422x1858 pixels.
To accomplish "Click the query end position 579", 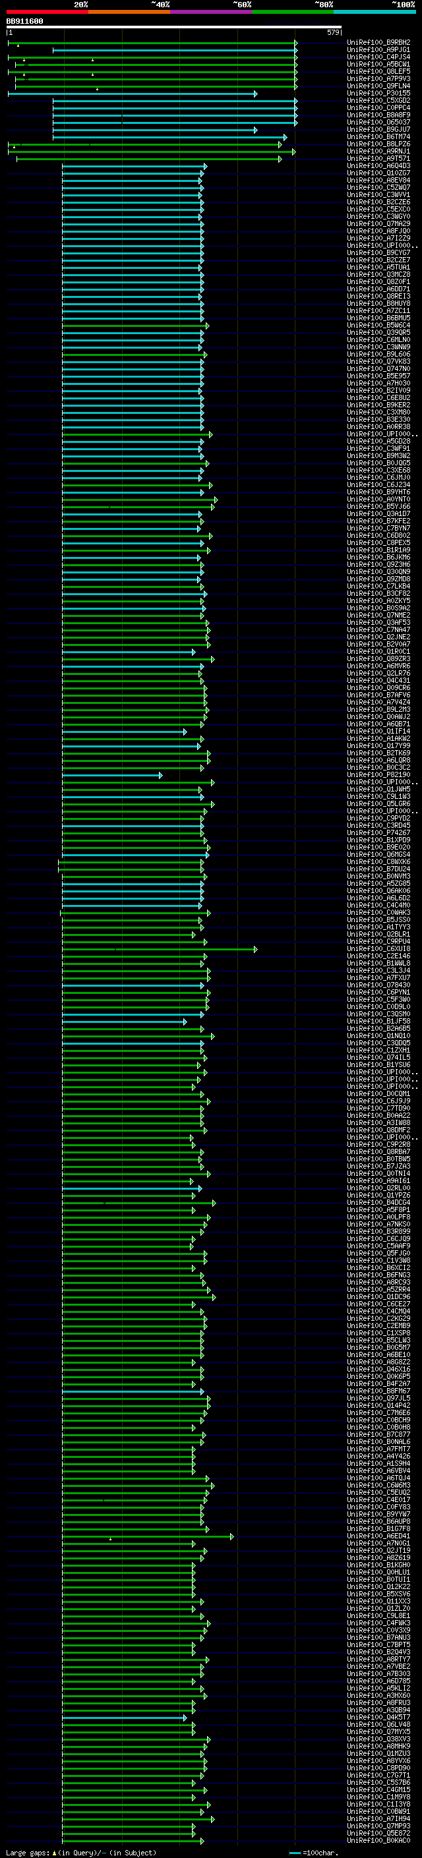I will pos(332,32).
